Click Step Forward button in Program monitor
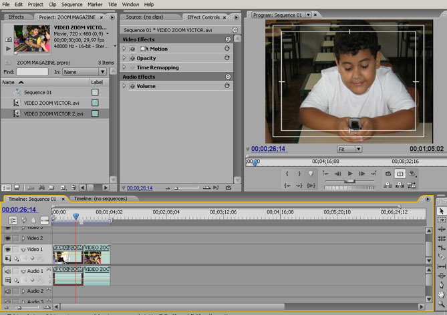 point(362,174)
